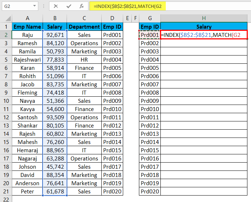Click cell containing Rajeshwari

coord(27,60)
